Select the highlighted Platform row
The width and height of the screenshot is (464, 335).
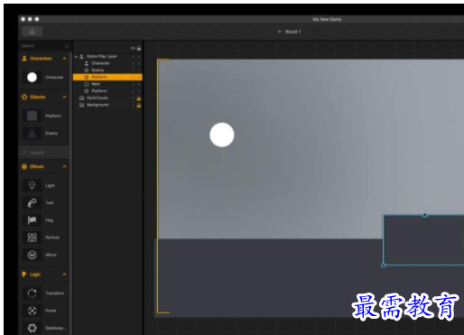point(107,77)
